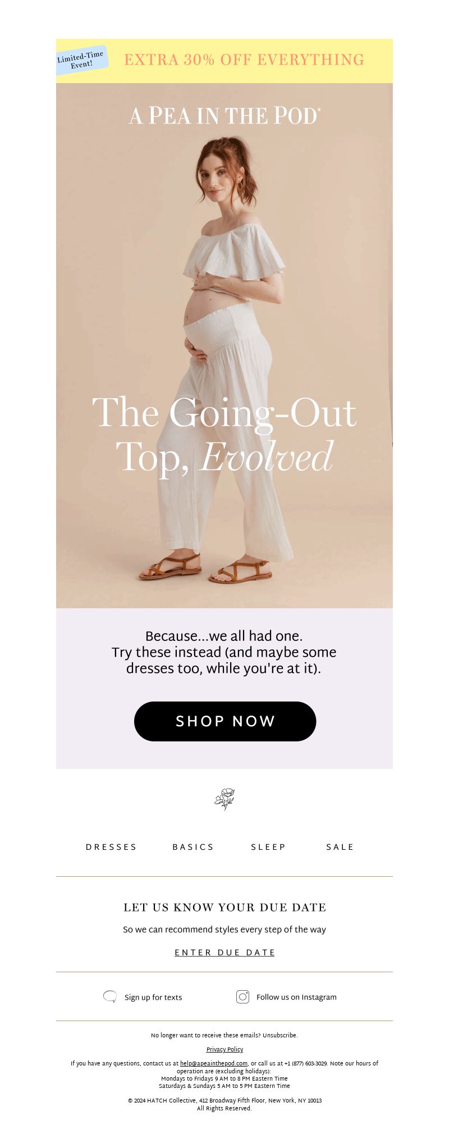Click the speech bubble texts icon
Viewport: 449px width, 1134px height.
click(x=110, y=996)
